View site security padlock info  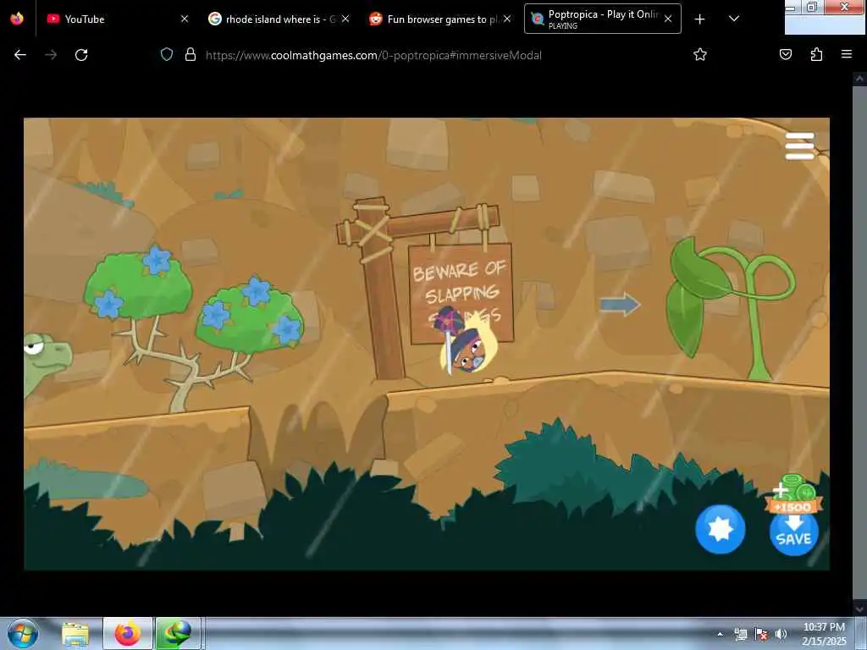191,55
